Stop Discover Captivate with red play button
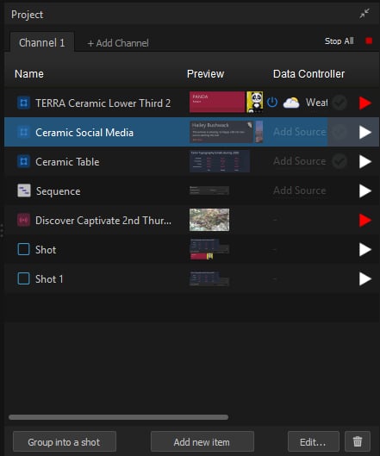This screenshot has width=380, height=456. (365, 221)
